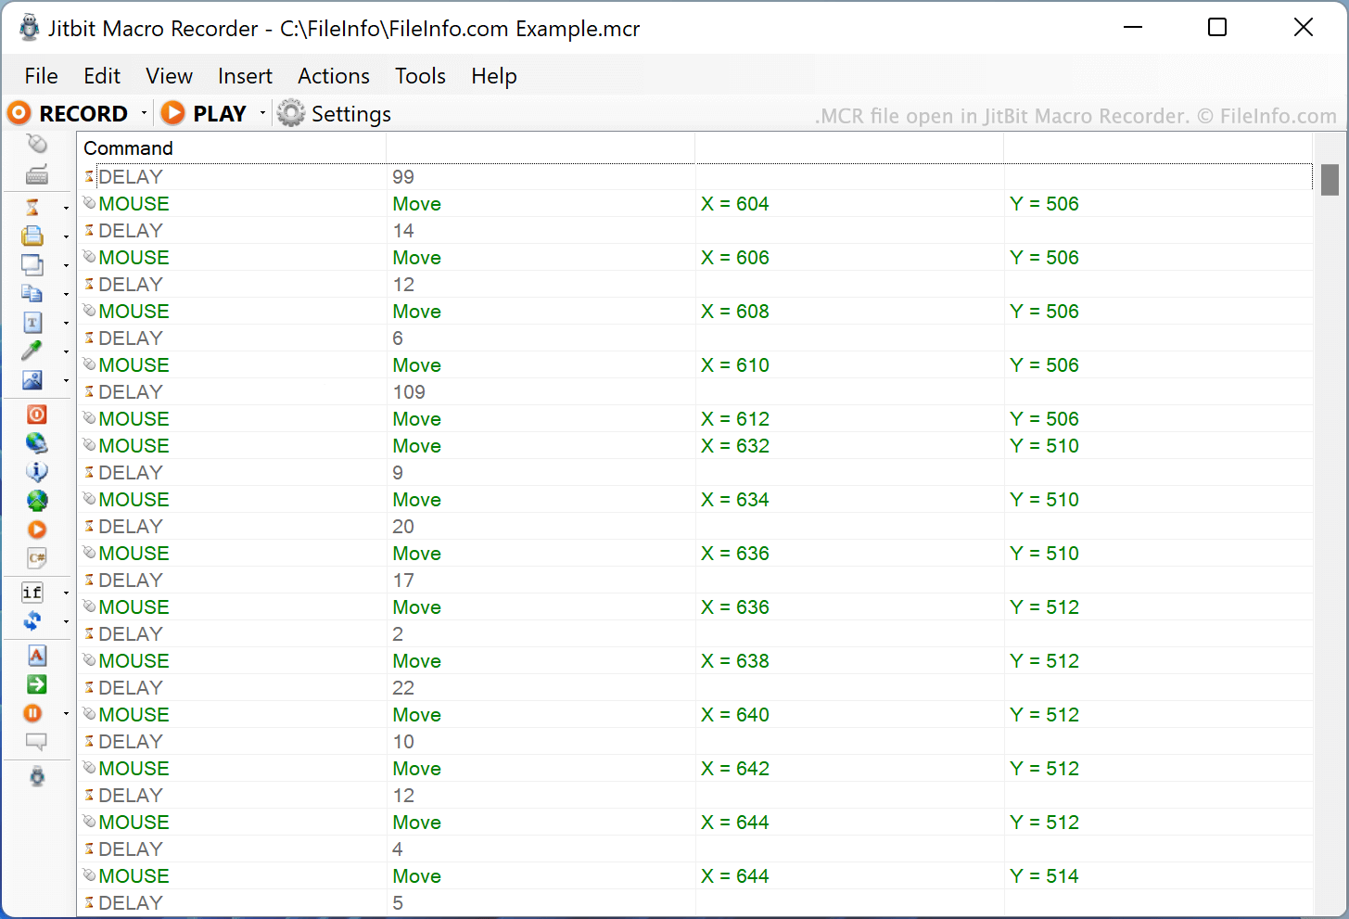Insert a show-message info balloon command
The height and width of the screenshot is (919, 1349).
[x=37, y=472]
